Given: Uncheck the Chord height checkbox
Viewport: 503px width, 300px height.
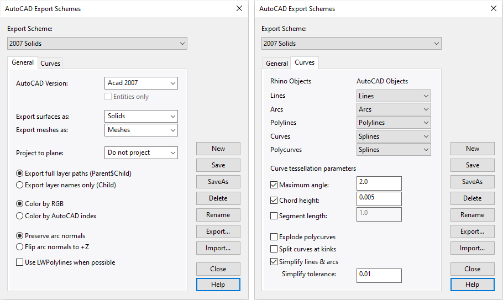Looking at the screenshot, I should click(x=274, y=201).
